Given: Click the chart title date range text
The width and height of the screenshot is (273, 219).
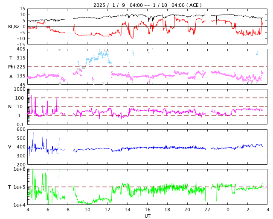Looking at the screenshot, I should [x=147, y=5].
